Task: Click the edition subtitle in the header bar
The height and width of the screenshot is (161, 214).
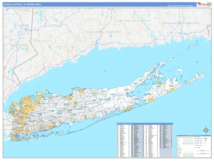Action: coord(180,6)
